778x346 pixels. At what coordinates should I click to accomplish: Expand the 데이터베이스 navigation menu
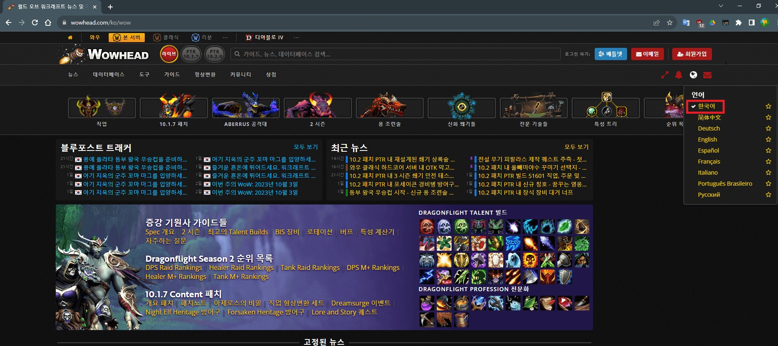point(109,74)
